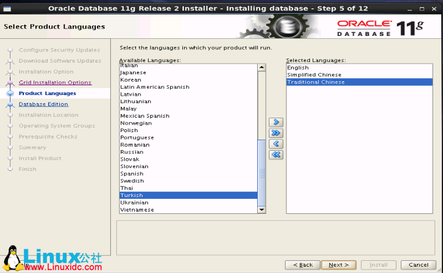Maximize the installer window
443x273 pixels.
(422, 9)
